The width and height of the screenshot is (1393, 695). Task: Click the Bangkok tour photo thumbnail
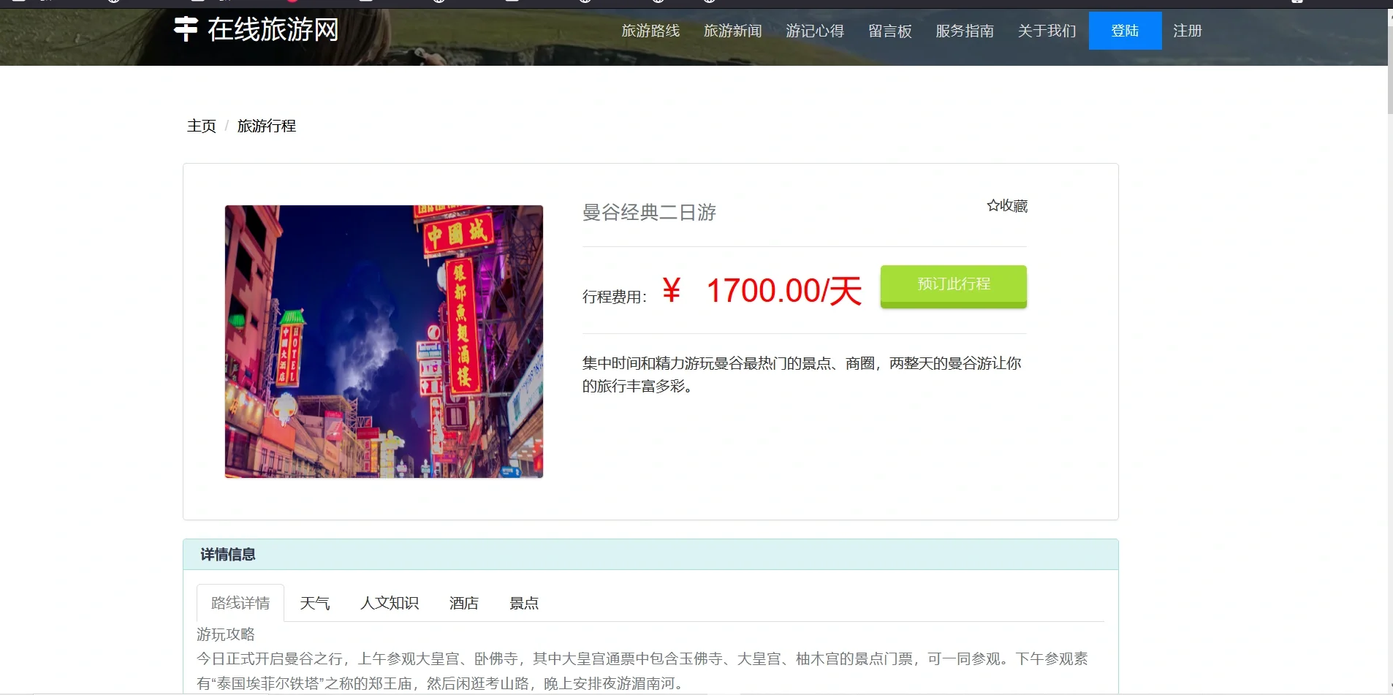383,341
